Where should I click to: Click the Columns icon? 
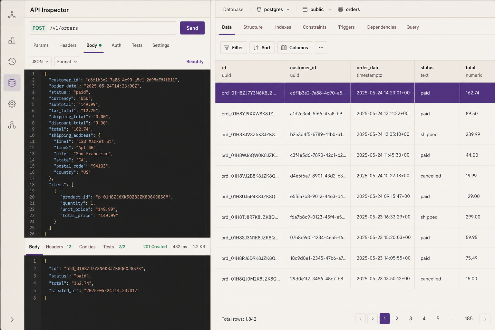284,48
